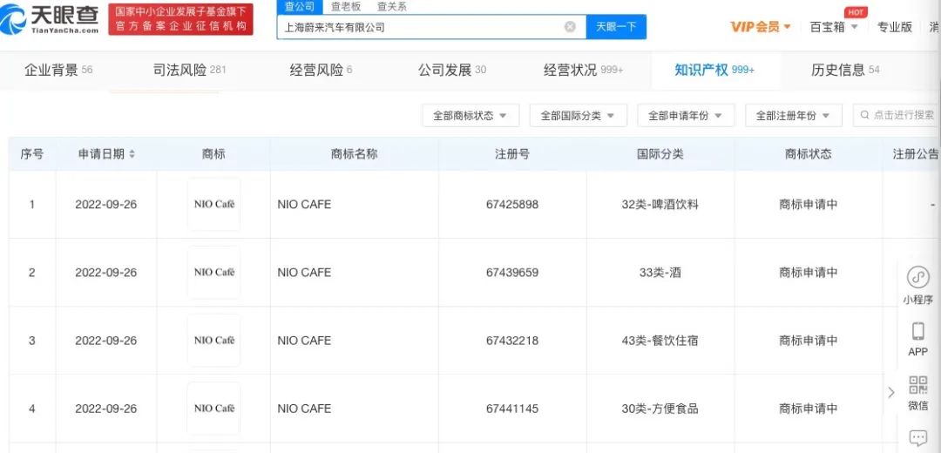The image size is (941, 453).
Task: Switch to the 查老板 search tab
Action: [346, 7]
